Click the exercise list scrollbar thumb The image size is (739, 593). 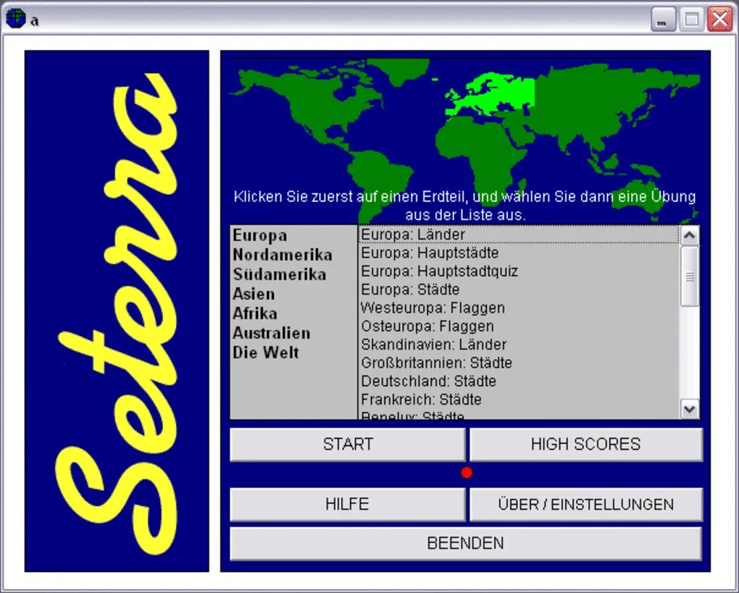click(690, 276)
